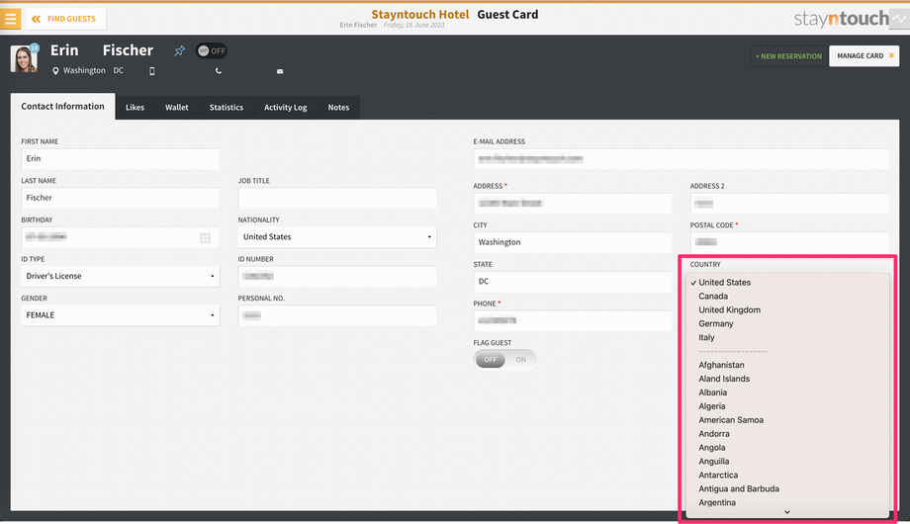Viewport: 910px width, 524px height.
Task: Click the State field
Action: [573, 282]
